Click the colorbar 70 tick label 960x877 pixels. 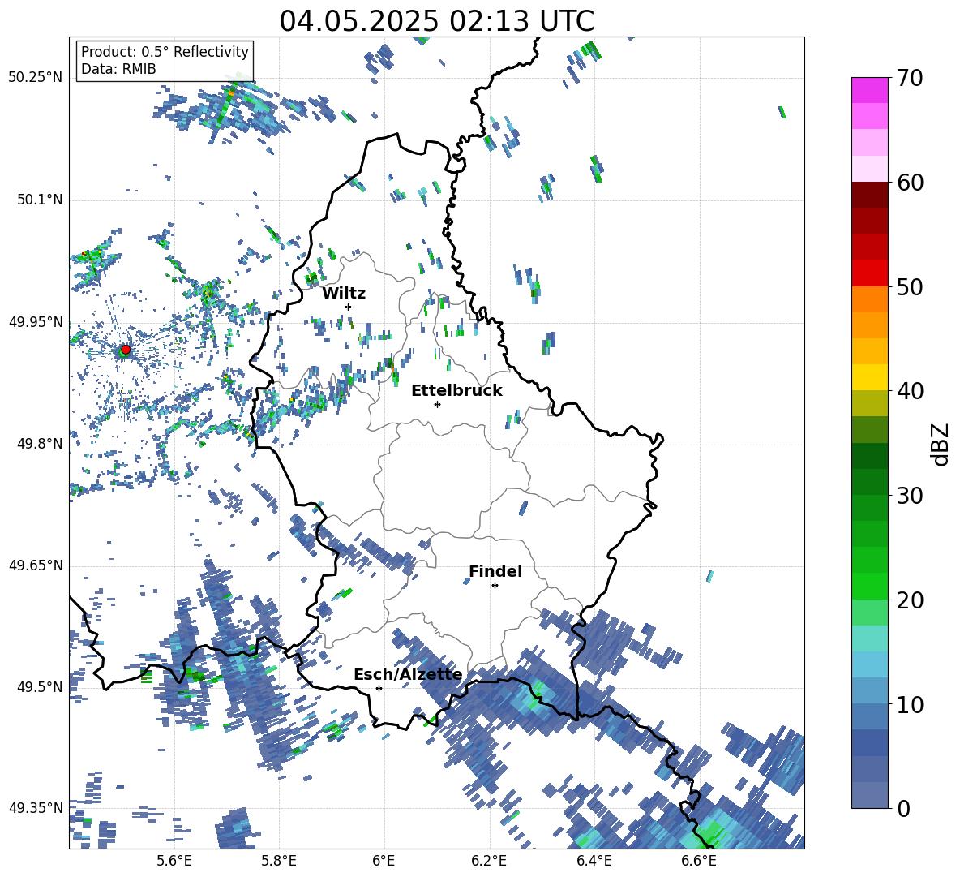(910, 79)
